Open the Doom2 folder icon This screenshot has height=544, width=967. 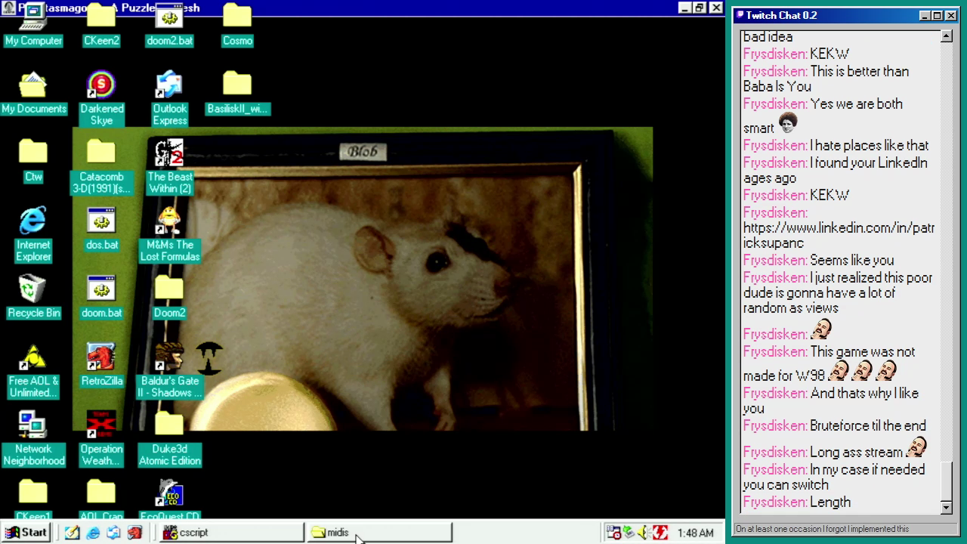point(169,297)
